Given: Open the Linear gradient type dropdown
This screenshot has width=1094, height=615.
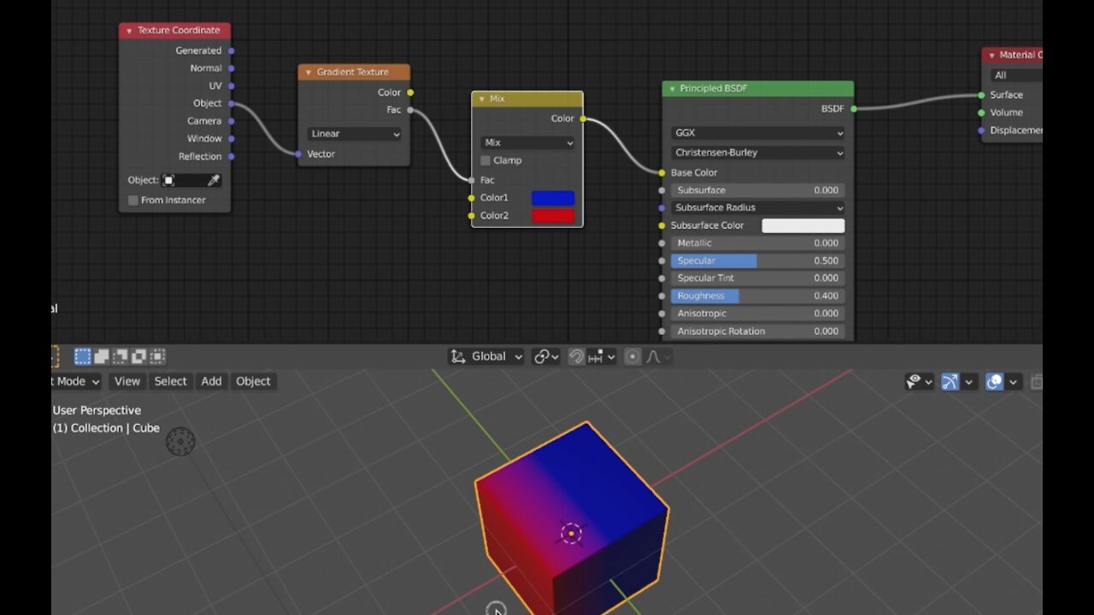Looking at the screenshot, I should pyautogui.click(x=354, y=134).
